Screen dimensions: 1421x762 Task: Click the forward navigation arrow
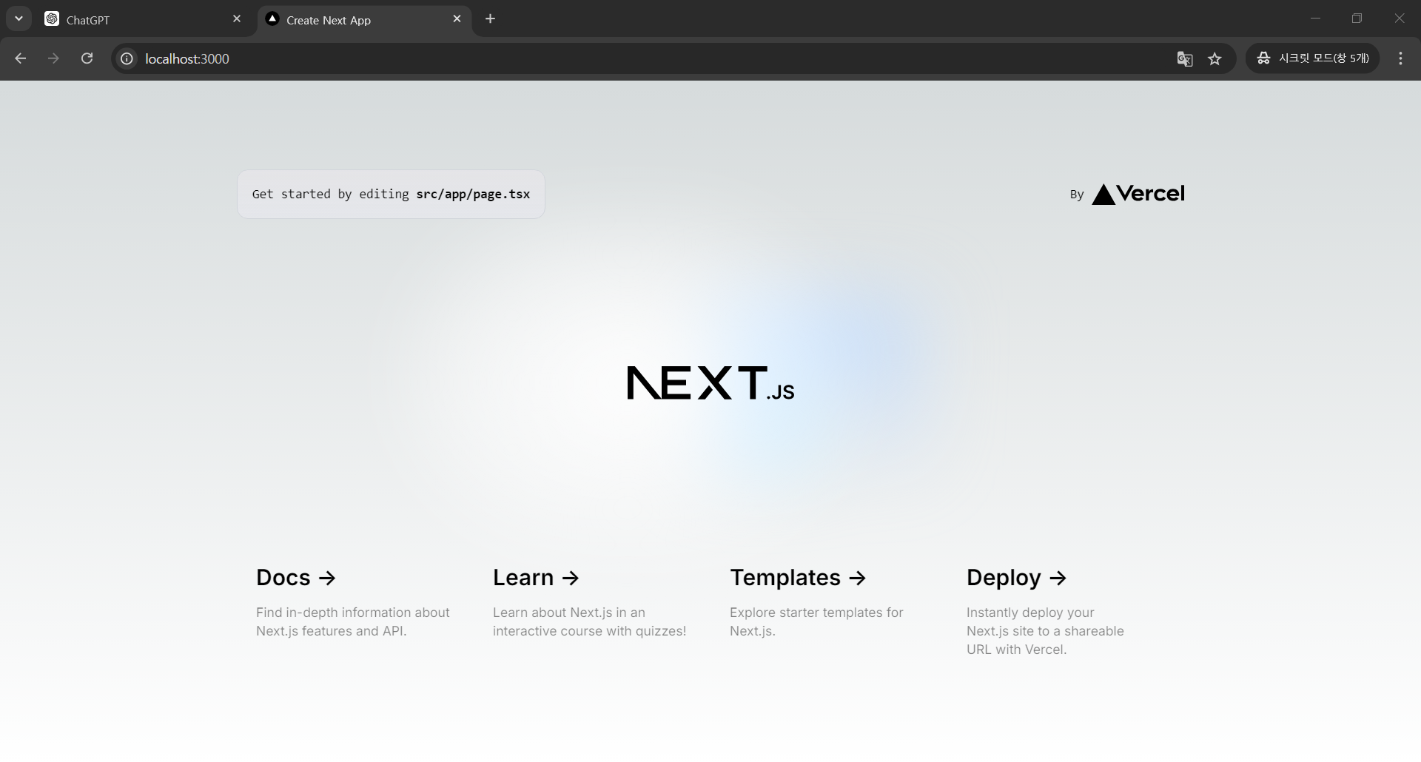pos(53,58)
